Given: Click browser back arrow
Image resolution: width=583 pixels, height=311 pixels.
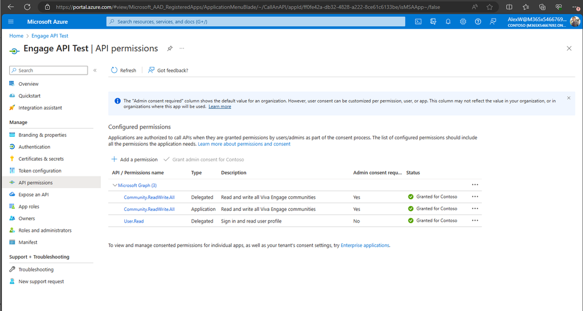Looking at the screenshot, I should (11, 6).
